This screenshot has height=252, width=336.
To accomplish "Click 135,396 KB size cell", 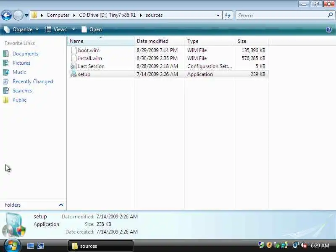I will tap(253, 50).
